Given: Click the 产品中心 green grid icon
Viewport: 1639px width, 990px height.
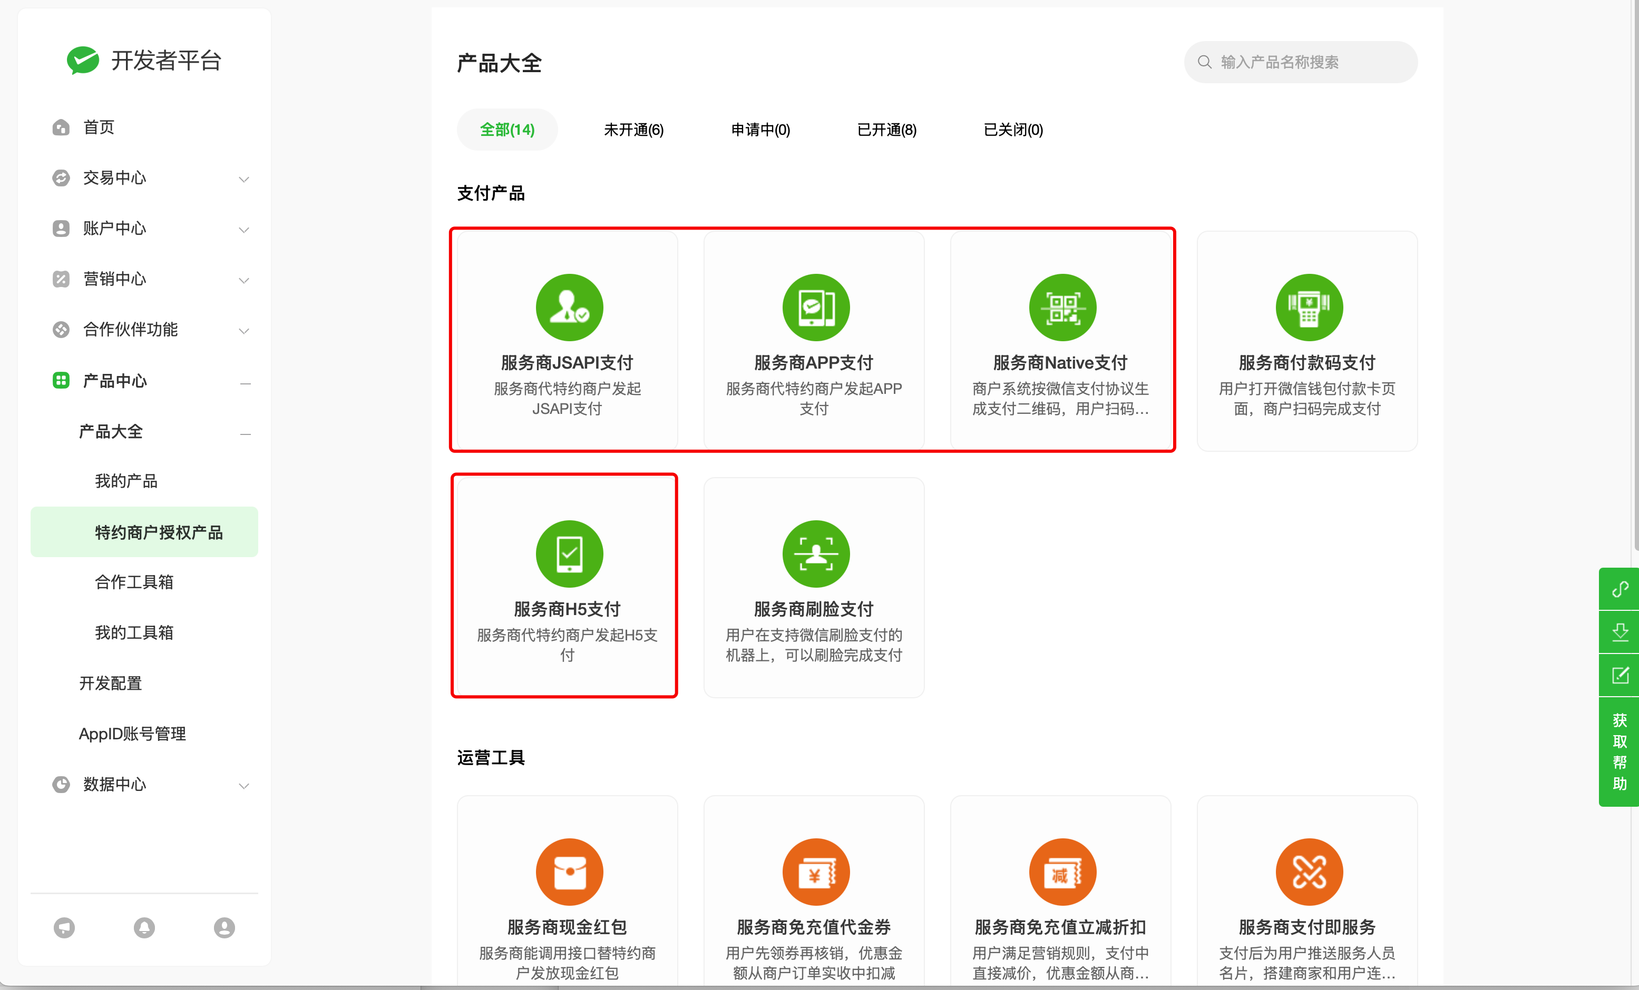Looking at the screenshot, I should click(x=61, y=380).
